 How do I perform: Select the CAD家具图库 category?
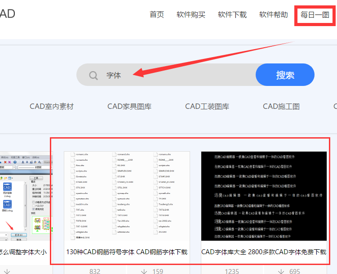129,106
